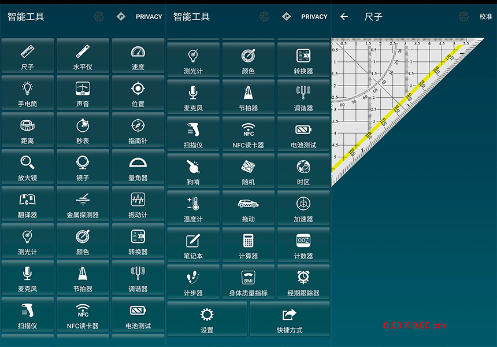Select the 温度计 thermometer tool
Viewport: 497px width, 347px height.
tap(193, 208)
